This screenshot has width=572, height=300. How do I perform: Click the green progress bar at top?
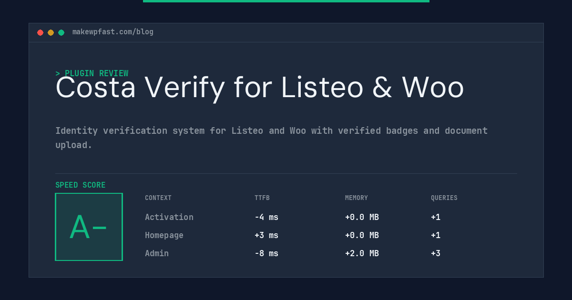pos(286,1)
